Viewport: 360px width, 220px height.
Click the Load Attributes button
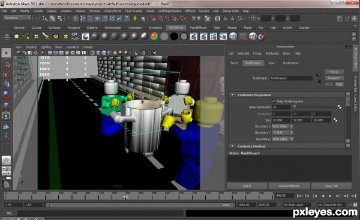pos(289,186)
